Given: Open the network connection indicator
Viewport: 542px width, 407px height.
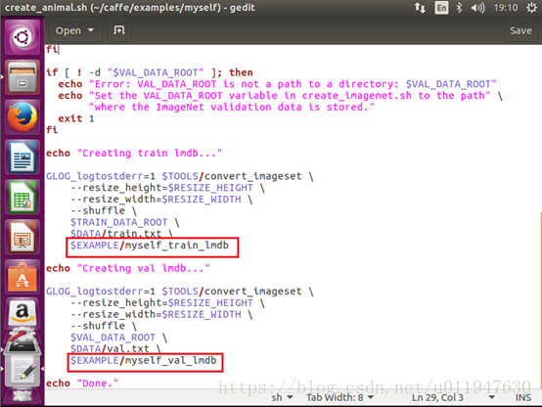Looking at the screenshot, I should click(420, 8).
